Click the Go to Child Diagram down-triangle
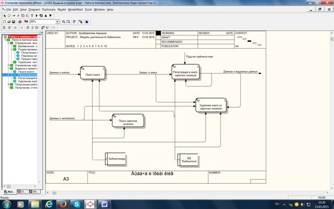This screenshot has width=334, height=209. (50, 16)
